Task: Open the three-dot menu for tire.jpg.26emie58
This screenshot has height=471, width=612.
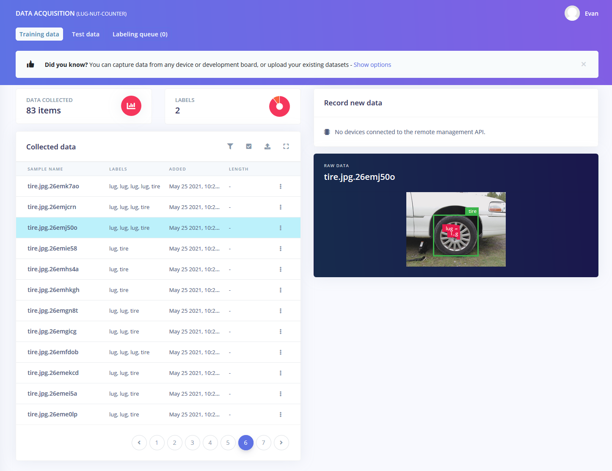Action: 281,248
